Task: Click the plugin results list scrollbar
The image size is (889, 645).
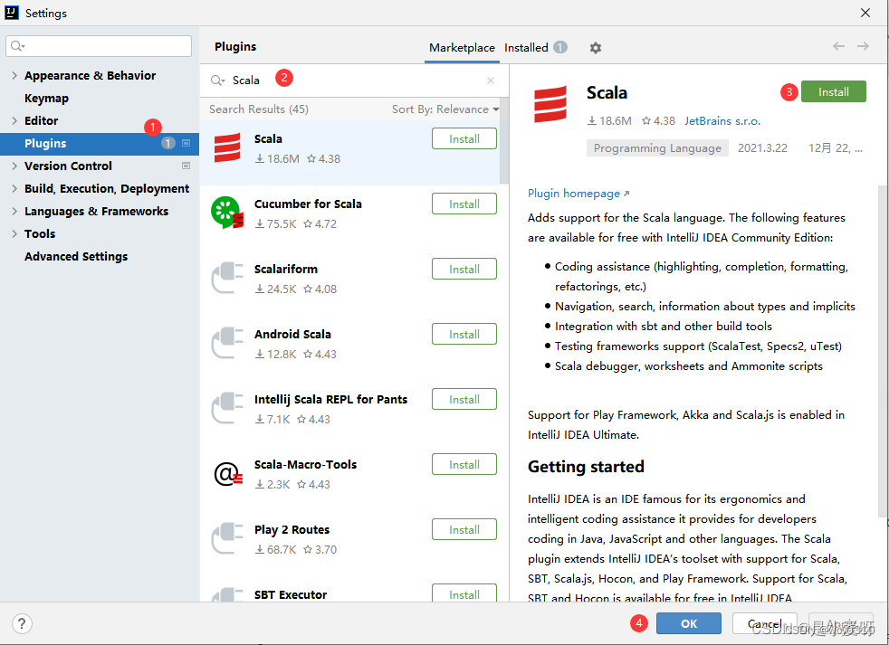Action: pos(504,141)
